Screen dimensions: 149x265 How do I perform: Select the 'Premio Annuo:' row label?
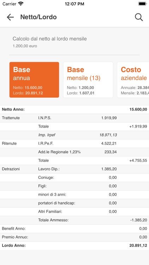pos(15,237)
